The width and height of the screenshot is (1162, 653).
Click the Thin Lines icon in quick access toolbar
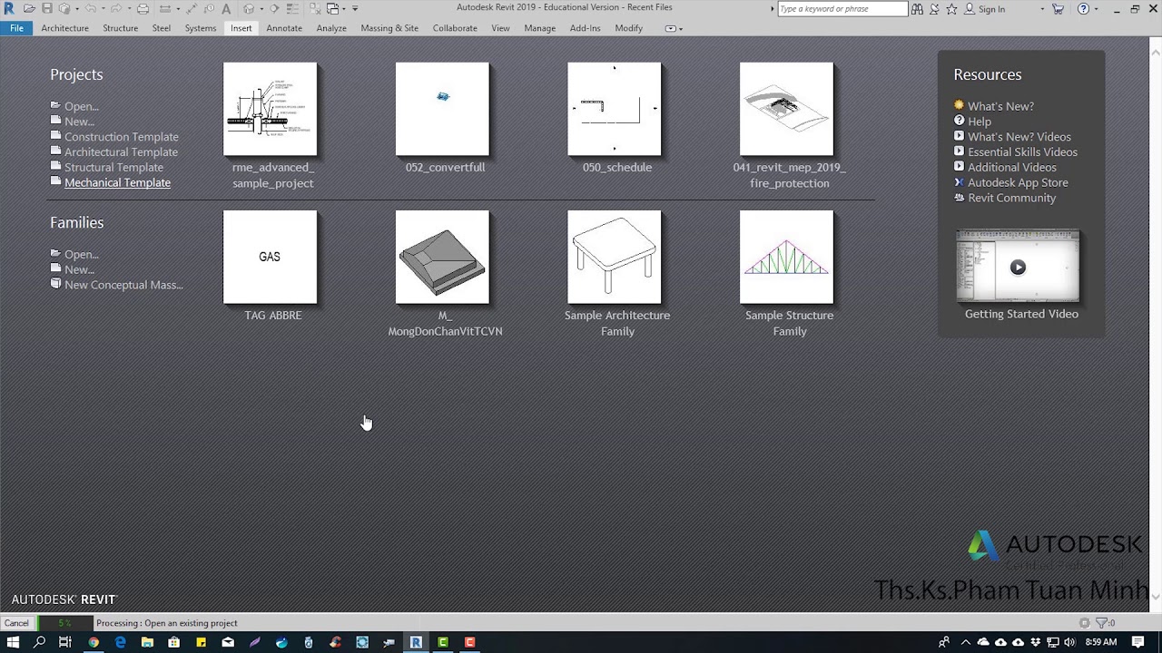[x=292, y=9]
